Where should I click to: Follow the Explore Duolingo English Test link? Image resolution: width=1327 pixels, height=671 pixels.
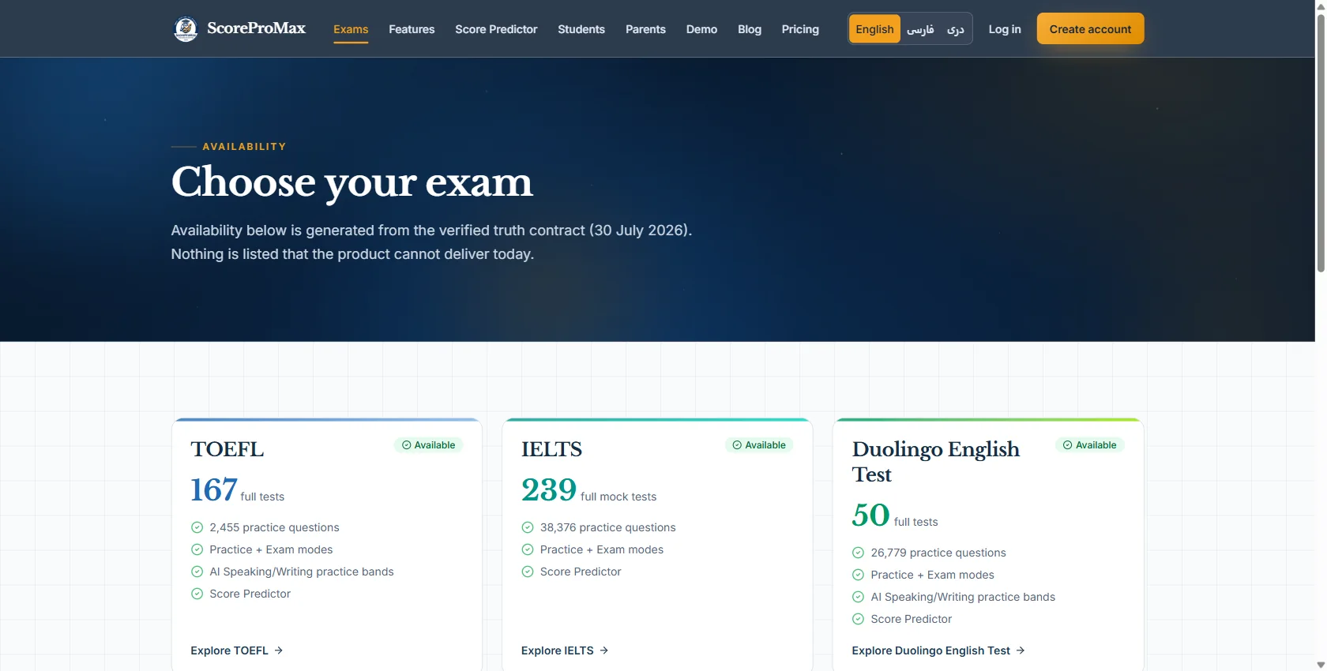(938, 650)
